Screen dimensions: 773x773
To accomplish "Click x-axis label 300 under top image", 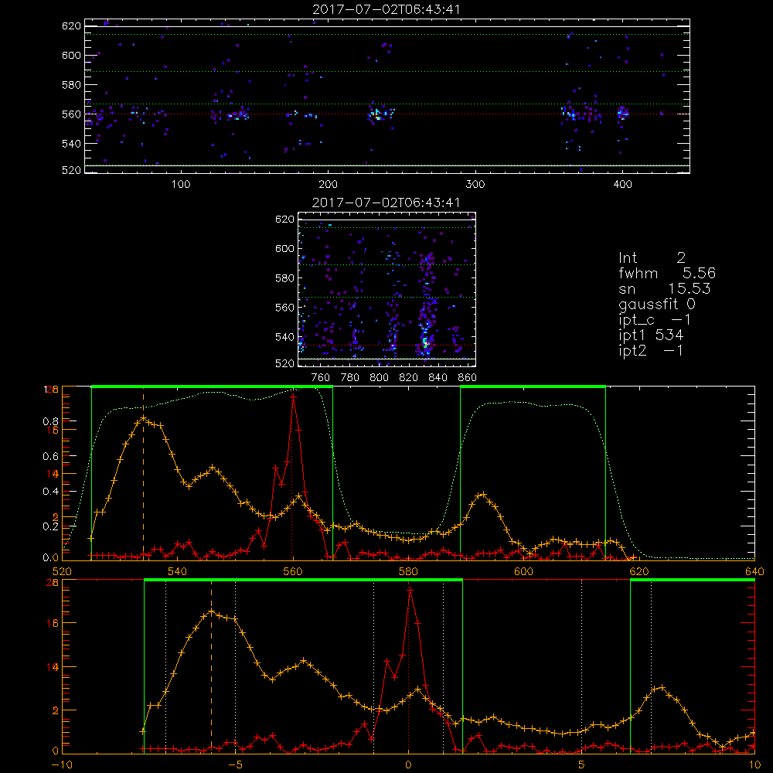I will coord(475,185).
